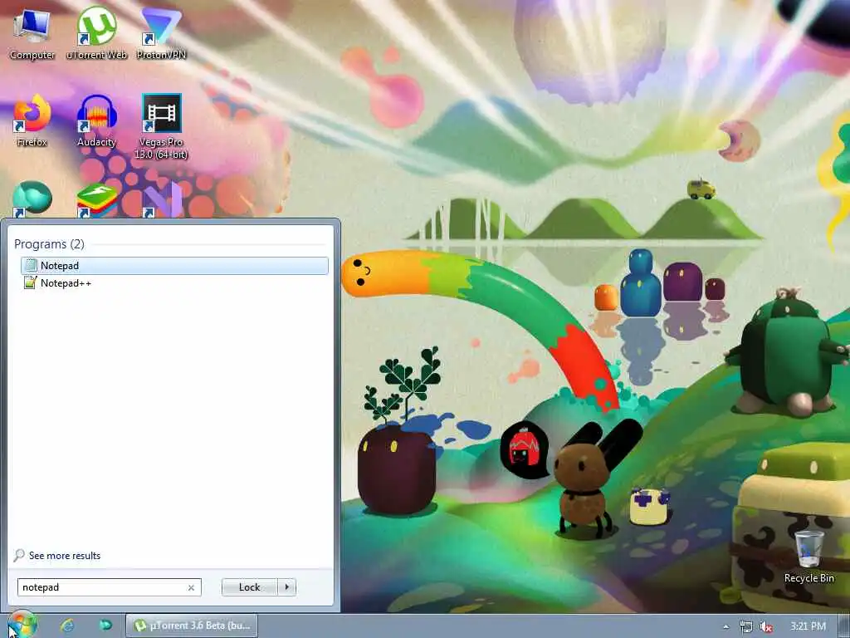This screenshot has width=850, height=638.
Task: Click the magnifier icon beside See more results
Action: pos(19,555)
